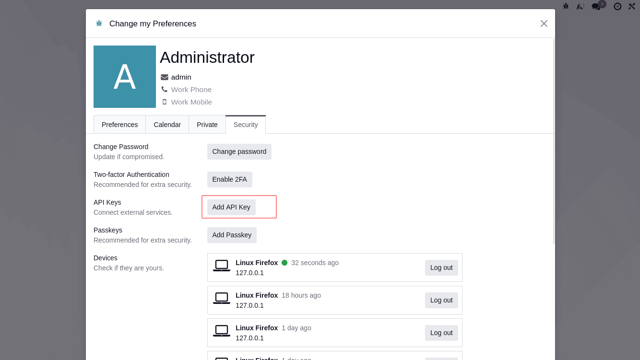Click the '32 seconds ago' timestamp
This screenshot has width=640, height=360.
click(315, 263)
